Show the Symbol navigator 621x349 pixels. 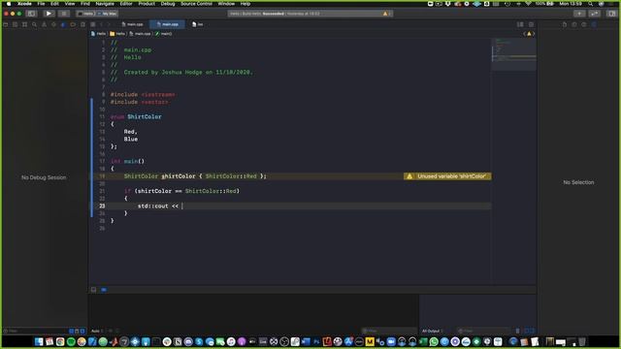click(x=24, y=24)
